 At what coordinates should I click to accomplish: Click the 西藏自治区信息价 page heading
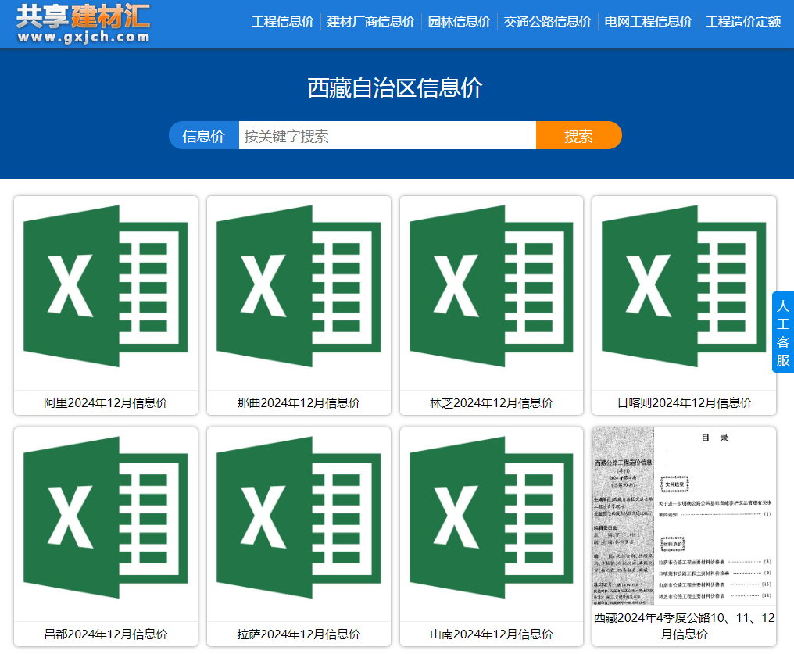point(395,88)
